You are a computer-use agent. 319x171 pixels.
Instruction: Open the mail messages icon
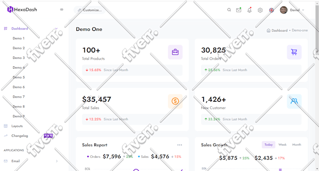(239, 10)
